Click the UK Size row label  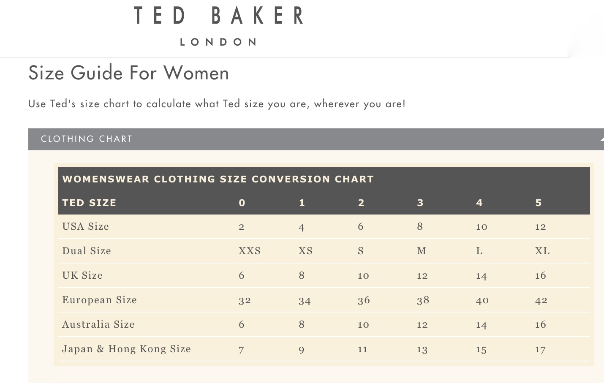(82, 276)
